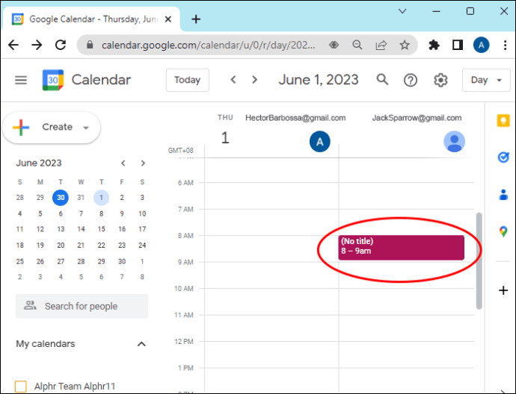Select June 26 in mini calendar
The image size is (516, 394).
pyautogui.click(x=40, y=261)
